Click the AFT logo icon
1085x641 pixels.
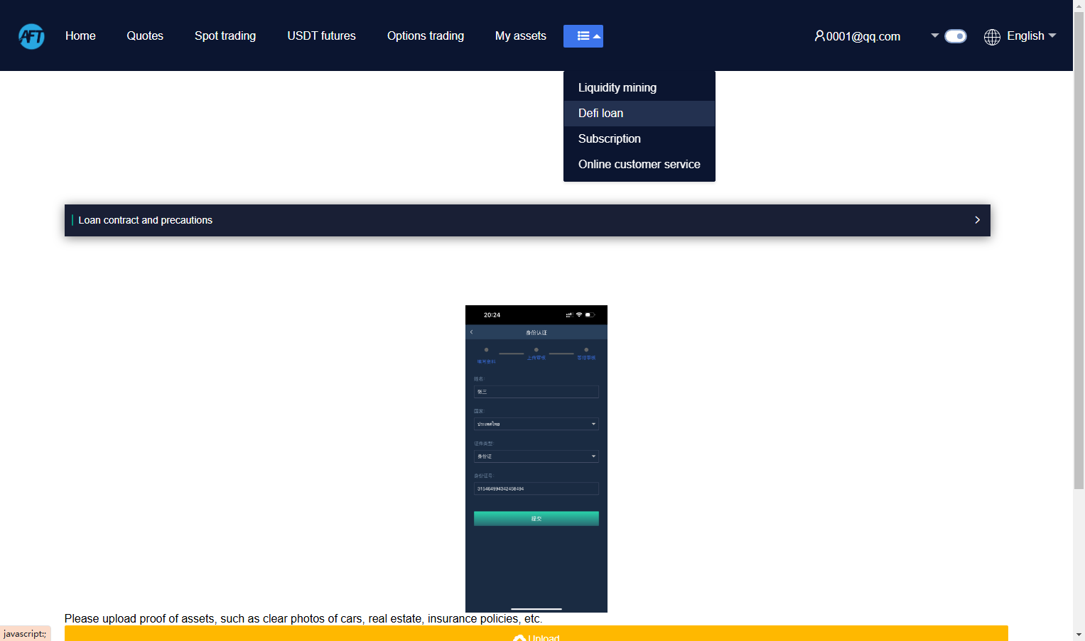pos(32,36)
